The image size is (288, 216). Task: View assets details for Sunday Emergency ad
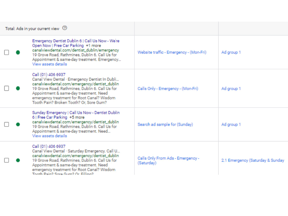coord(50,136)
